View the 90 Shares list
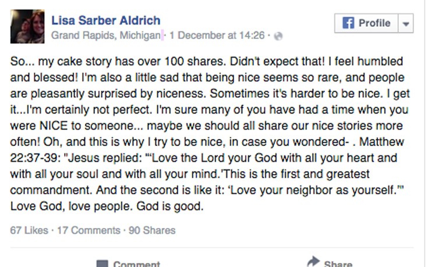This screenshot has width=428, height=267. point(151,230)
